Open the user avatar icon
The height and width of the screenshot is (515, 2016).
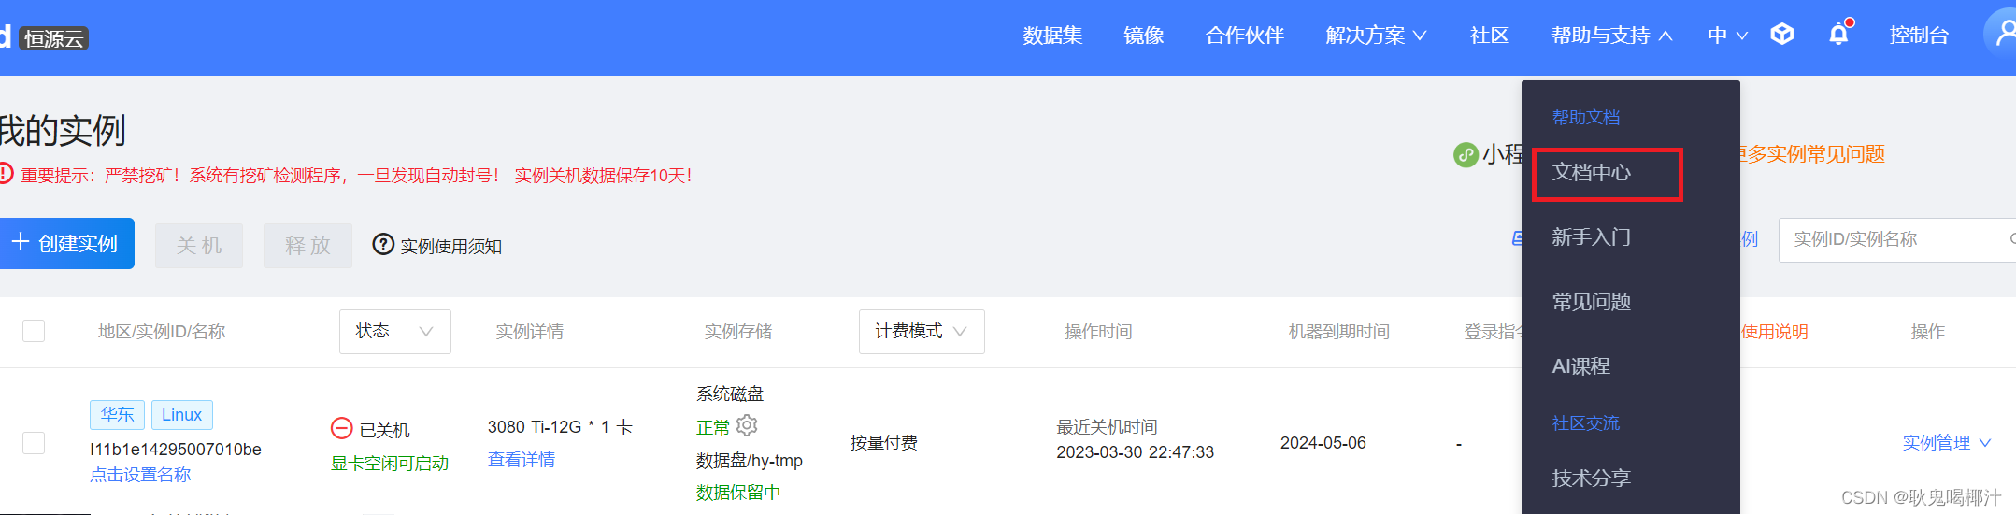point(2004,34)
